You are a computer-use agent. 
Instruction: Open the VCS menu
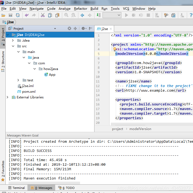coord(126,9)
